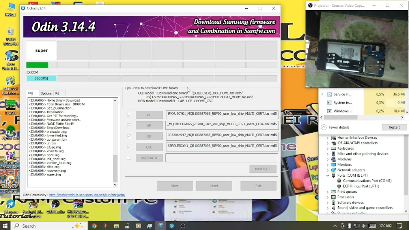Launch Revo Uninstaller from the desktop
The height and width of the screenshot is (230, 409).
point(11,61)
